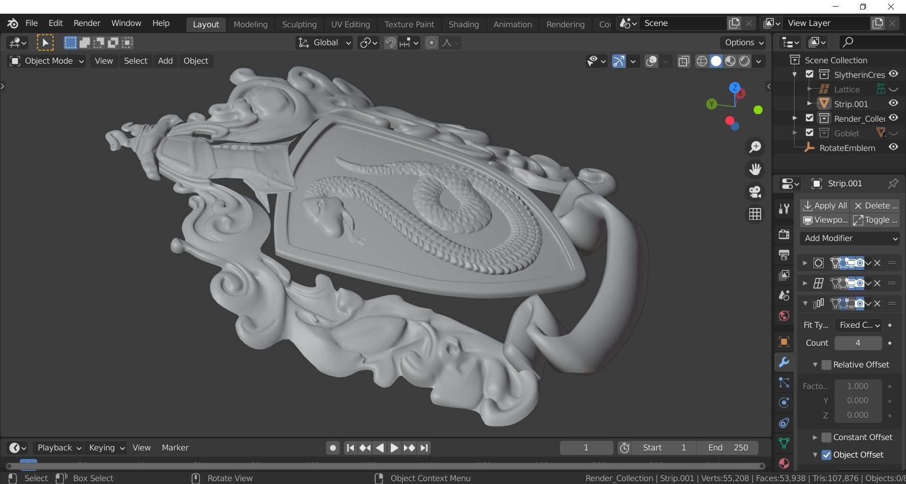Toggle camera view icon

coord(755,192)
